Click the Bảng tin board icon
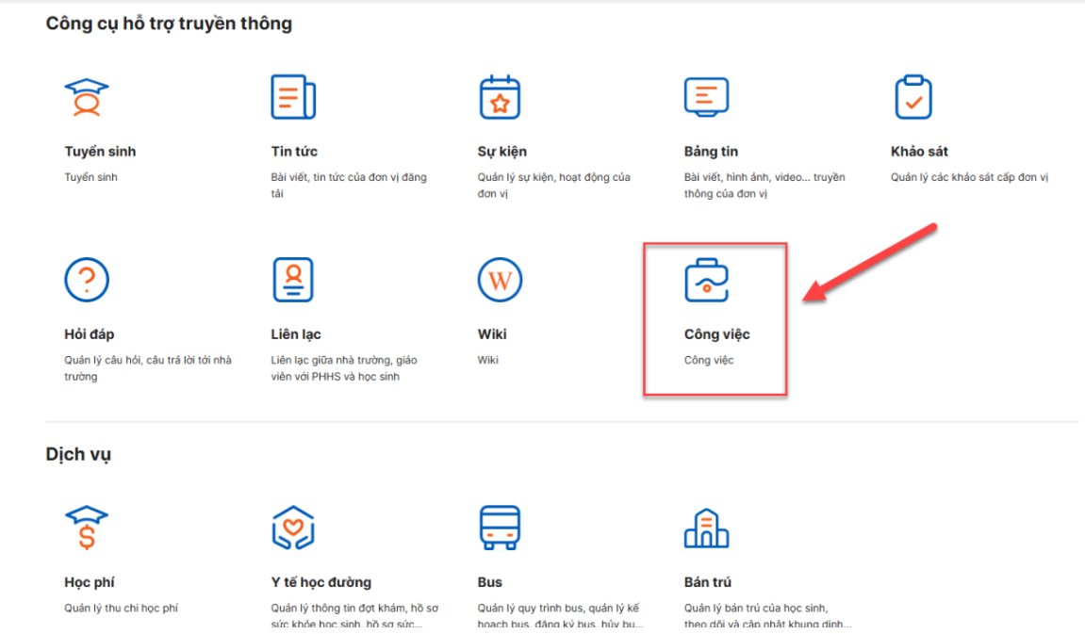 click(x=706, y=97)
